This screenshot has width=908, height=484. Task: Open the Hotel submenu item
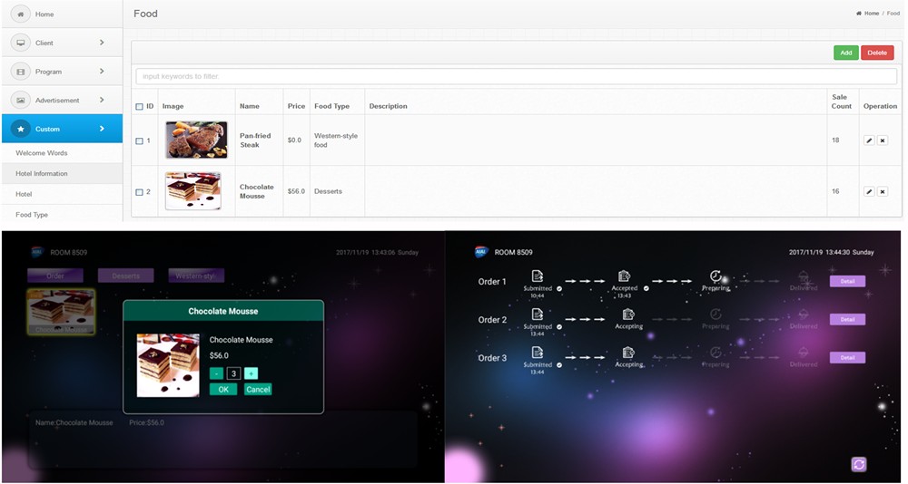62,194
